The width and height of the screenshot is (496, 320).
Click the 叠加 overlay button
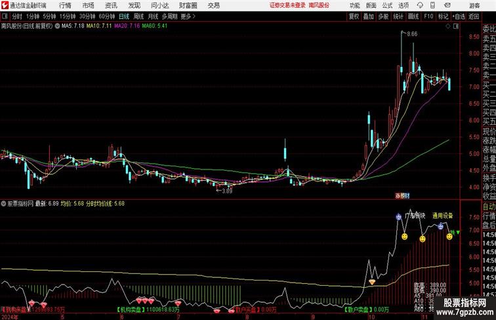[x=369, y=16]
